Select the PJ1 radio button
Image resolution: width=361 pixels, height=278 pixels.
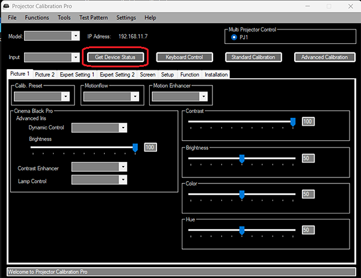click(234, 37)
